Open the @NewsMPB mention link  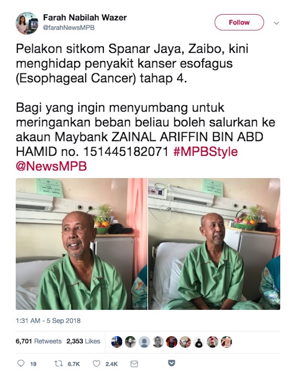(51, 166)
